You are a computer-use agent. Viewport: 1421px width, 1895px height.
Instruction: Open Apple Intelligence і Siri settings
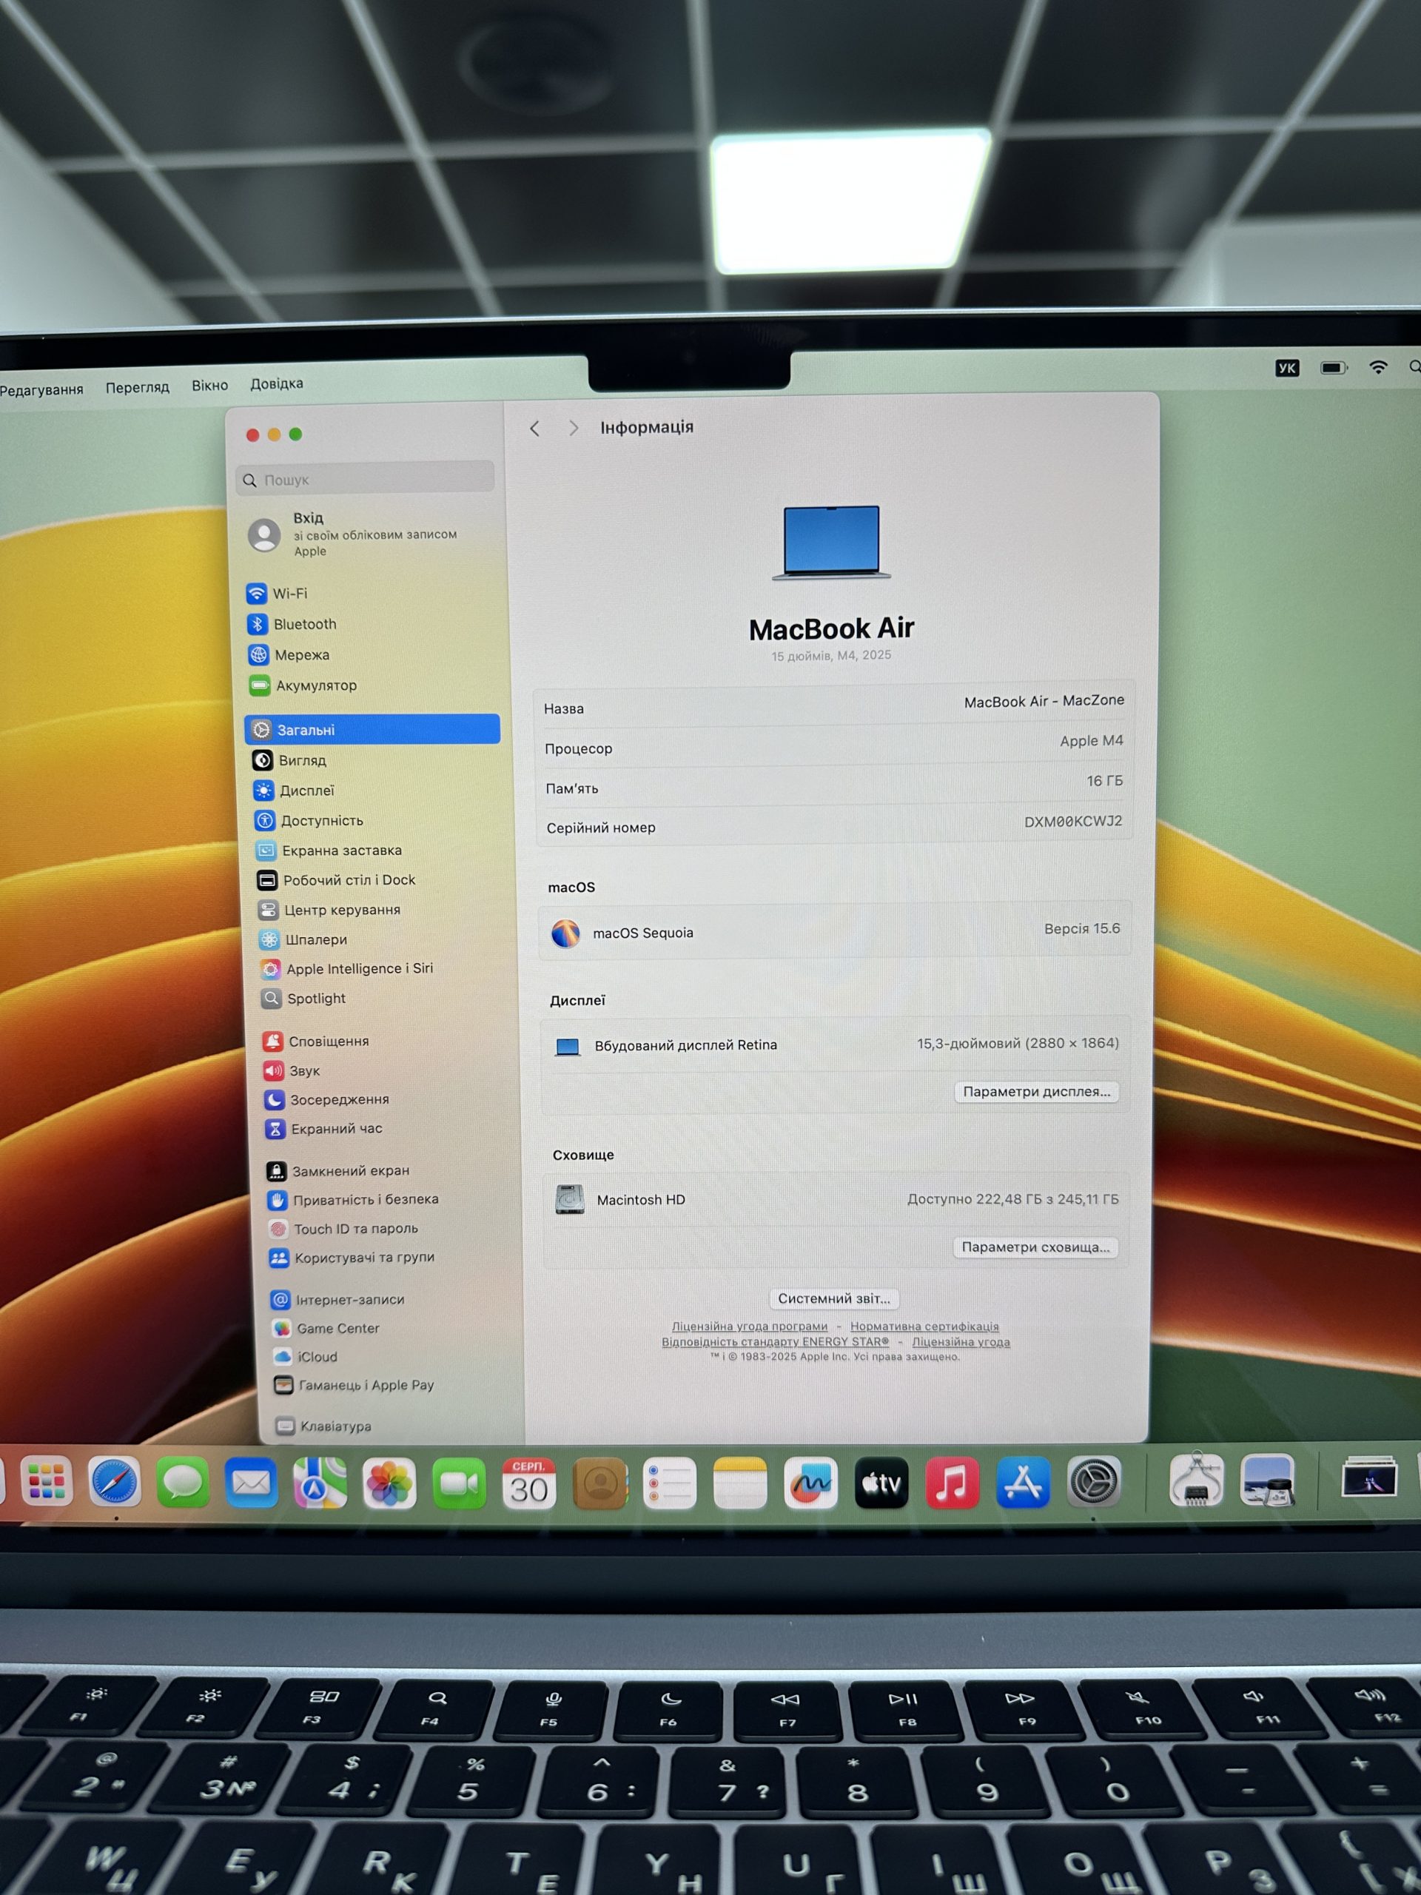pyautogui.click(x=347, y=969)
